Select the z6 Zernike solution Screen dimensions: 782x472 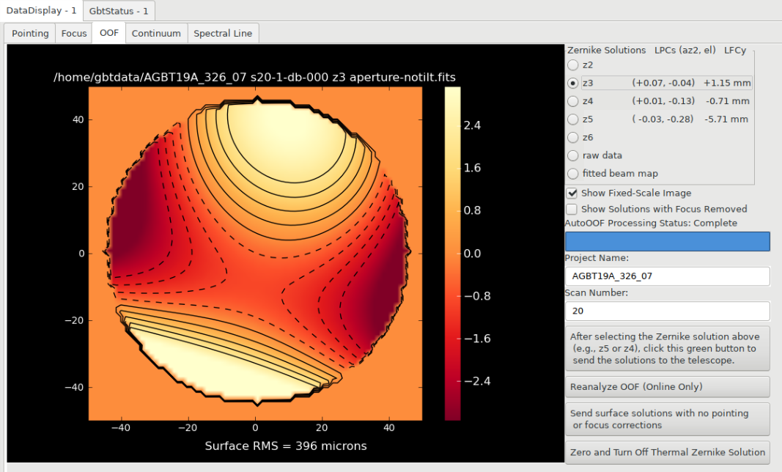(573, 137)
